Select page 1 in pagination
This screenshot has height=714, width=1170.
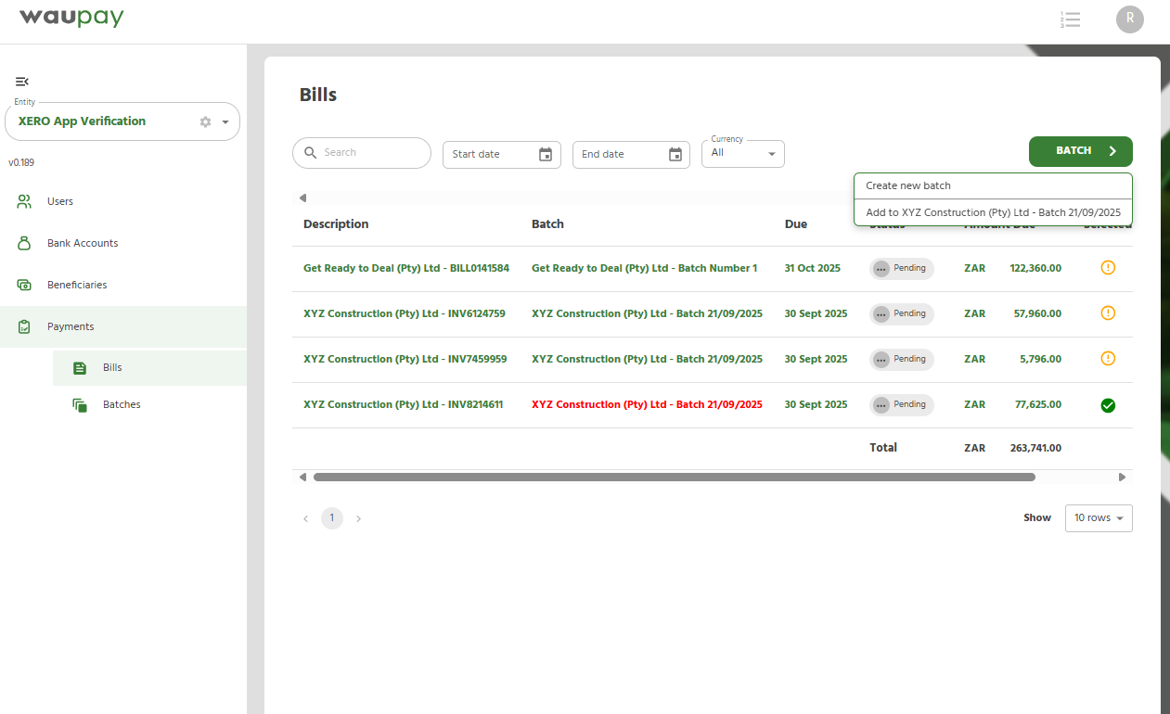[332, 518]
